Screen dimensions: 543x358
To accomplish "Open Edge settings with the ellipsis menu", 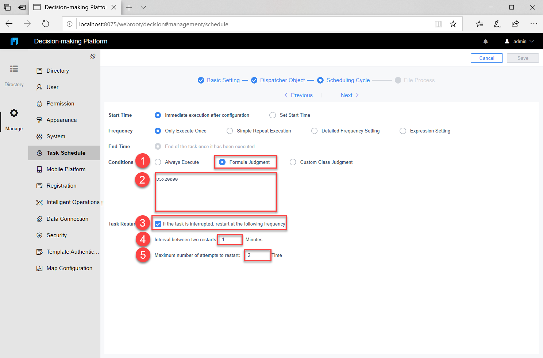I will (x=534, y=23).
